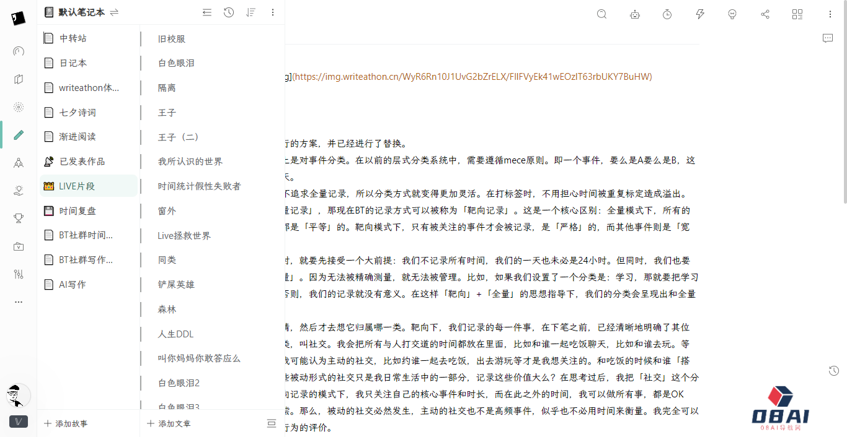Screen dimensions: 847x437
Task: Click the dashboard gauge icon in sidebar
Action: coord(19,51)
